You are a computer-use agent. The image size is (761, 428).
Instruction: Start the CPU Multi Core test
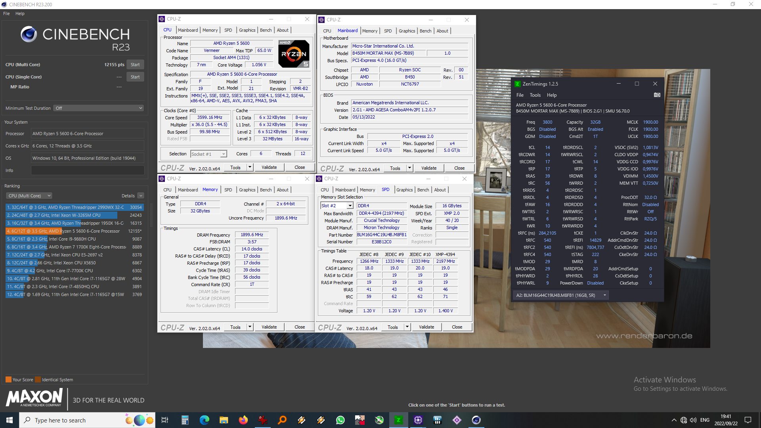(135, 65)
